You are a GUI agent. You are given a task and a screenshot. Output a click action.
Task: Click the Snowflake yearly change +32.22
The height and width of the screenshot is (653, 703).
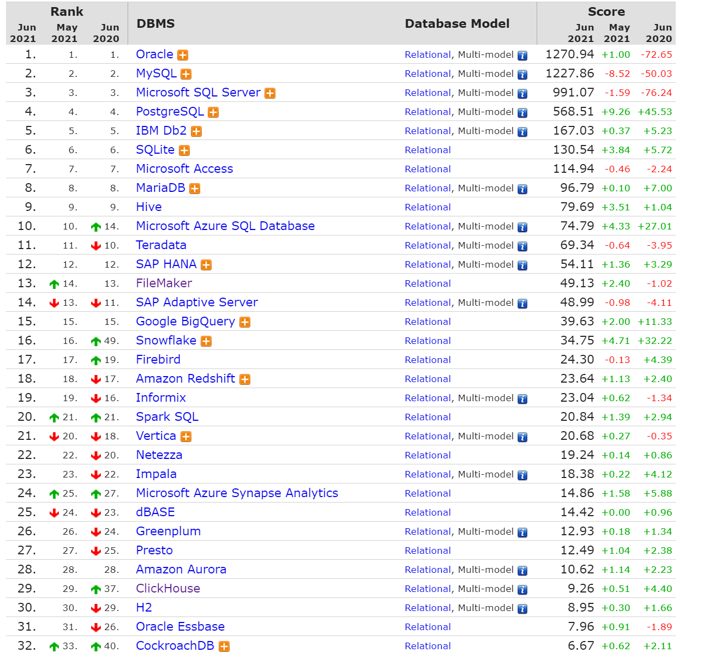tap(654, 341)
